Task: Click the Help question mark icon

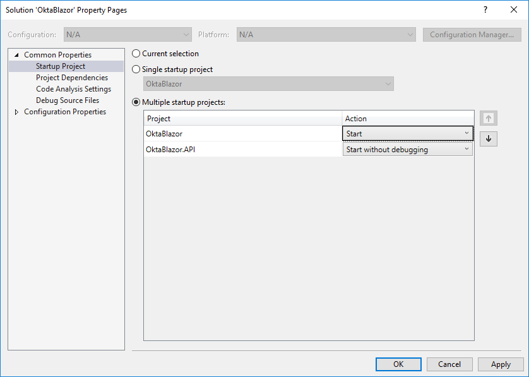Action: pyautogui.click(x=485, y=10)
